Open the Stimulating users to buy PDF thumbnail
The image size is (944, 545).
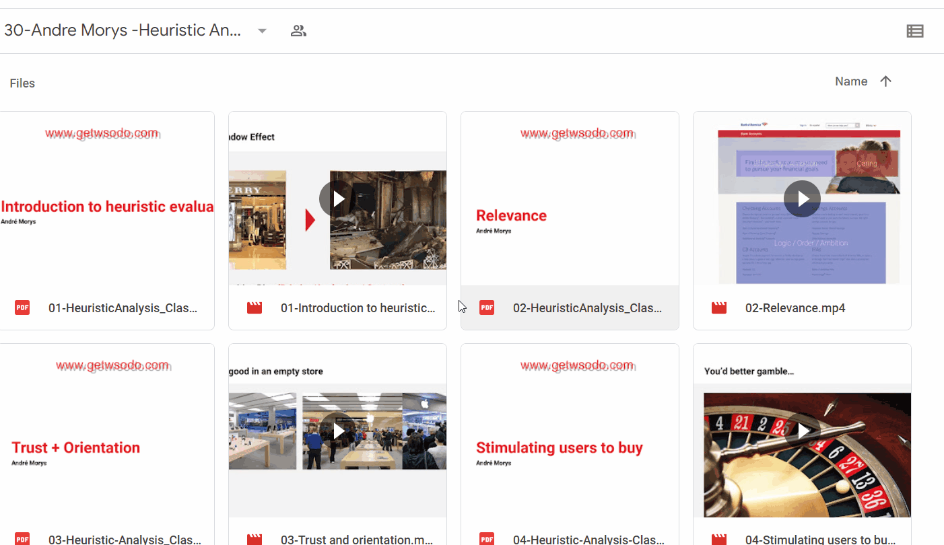[570, 431]
